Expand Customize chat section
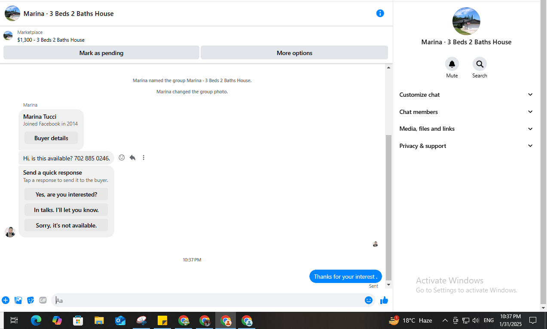 point(466,95)
